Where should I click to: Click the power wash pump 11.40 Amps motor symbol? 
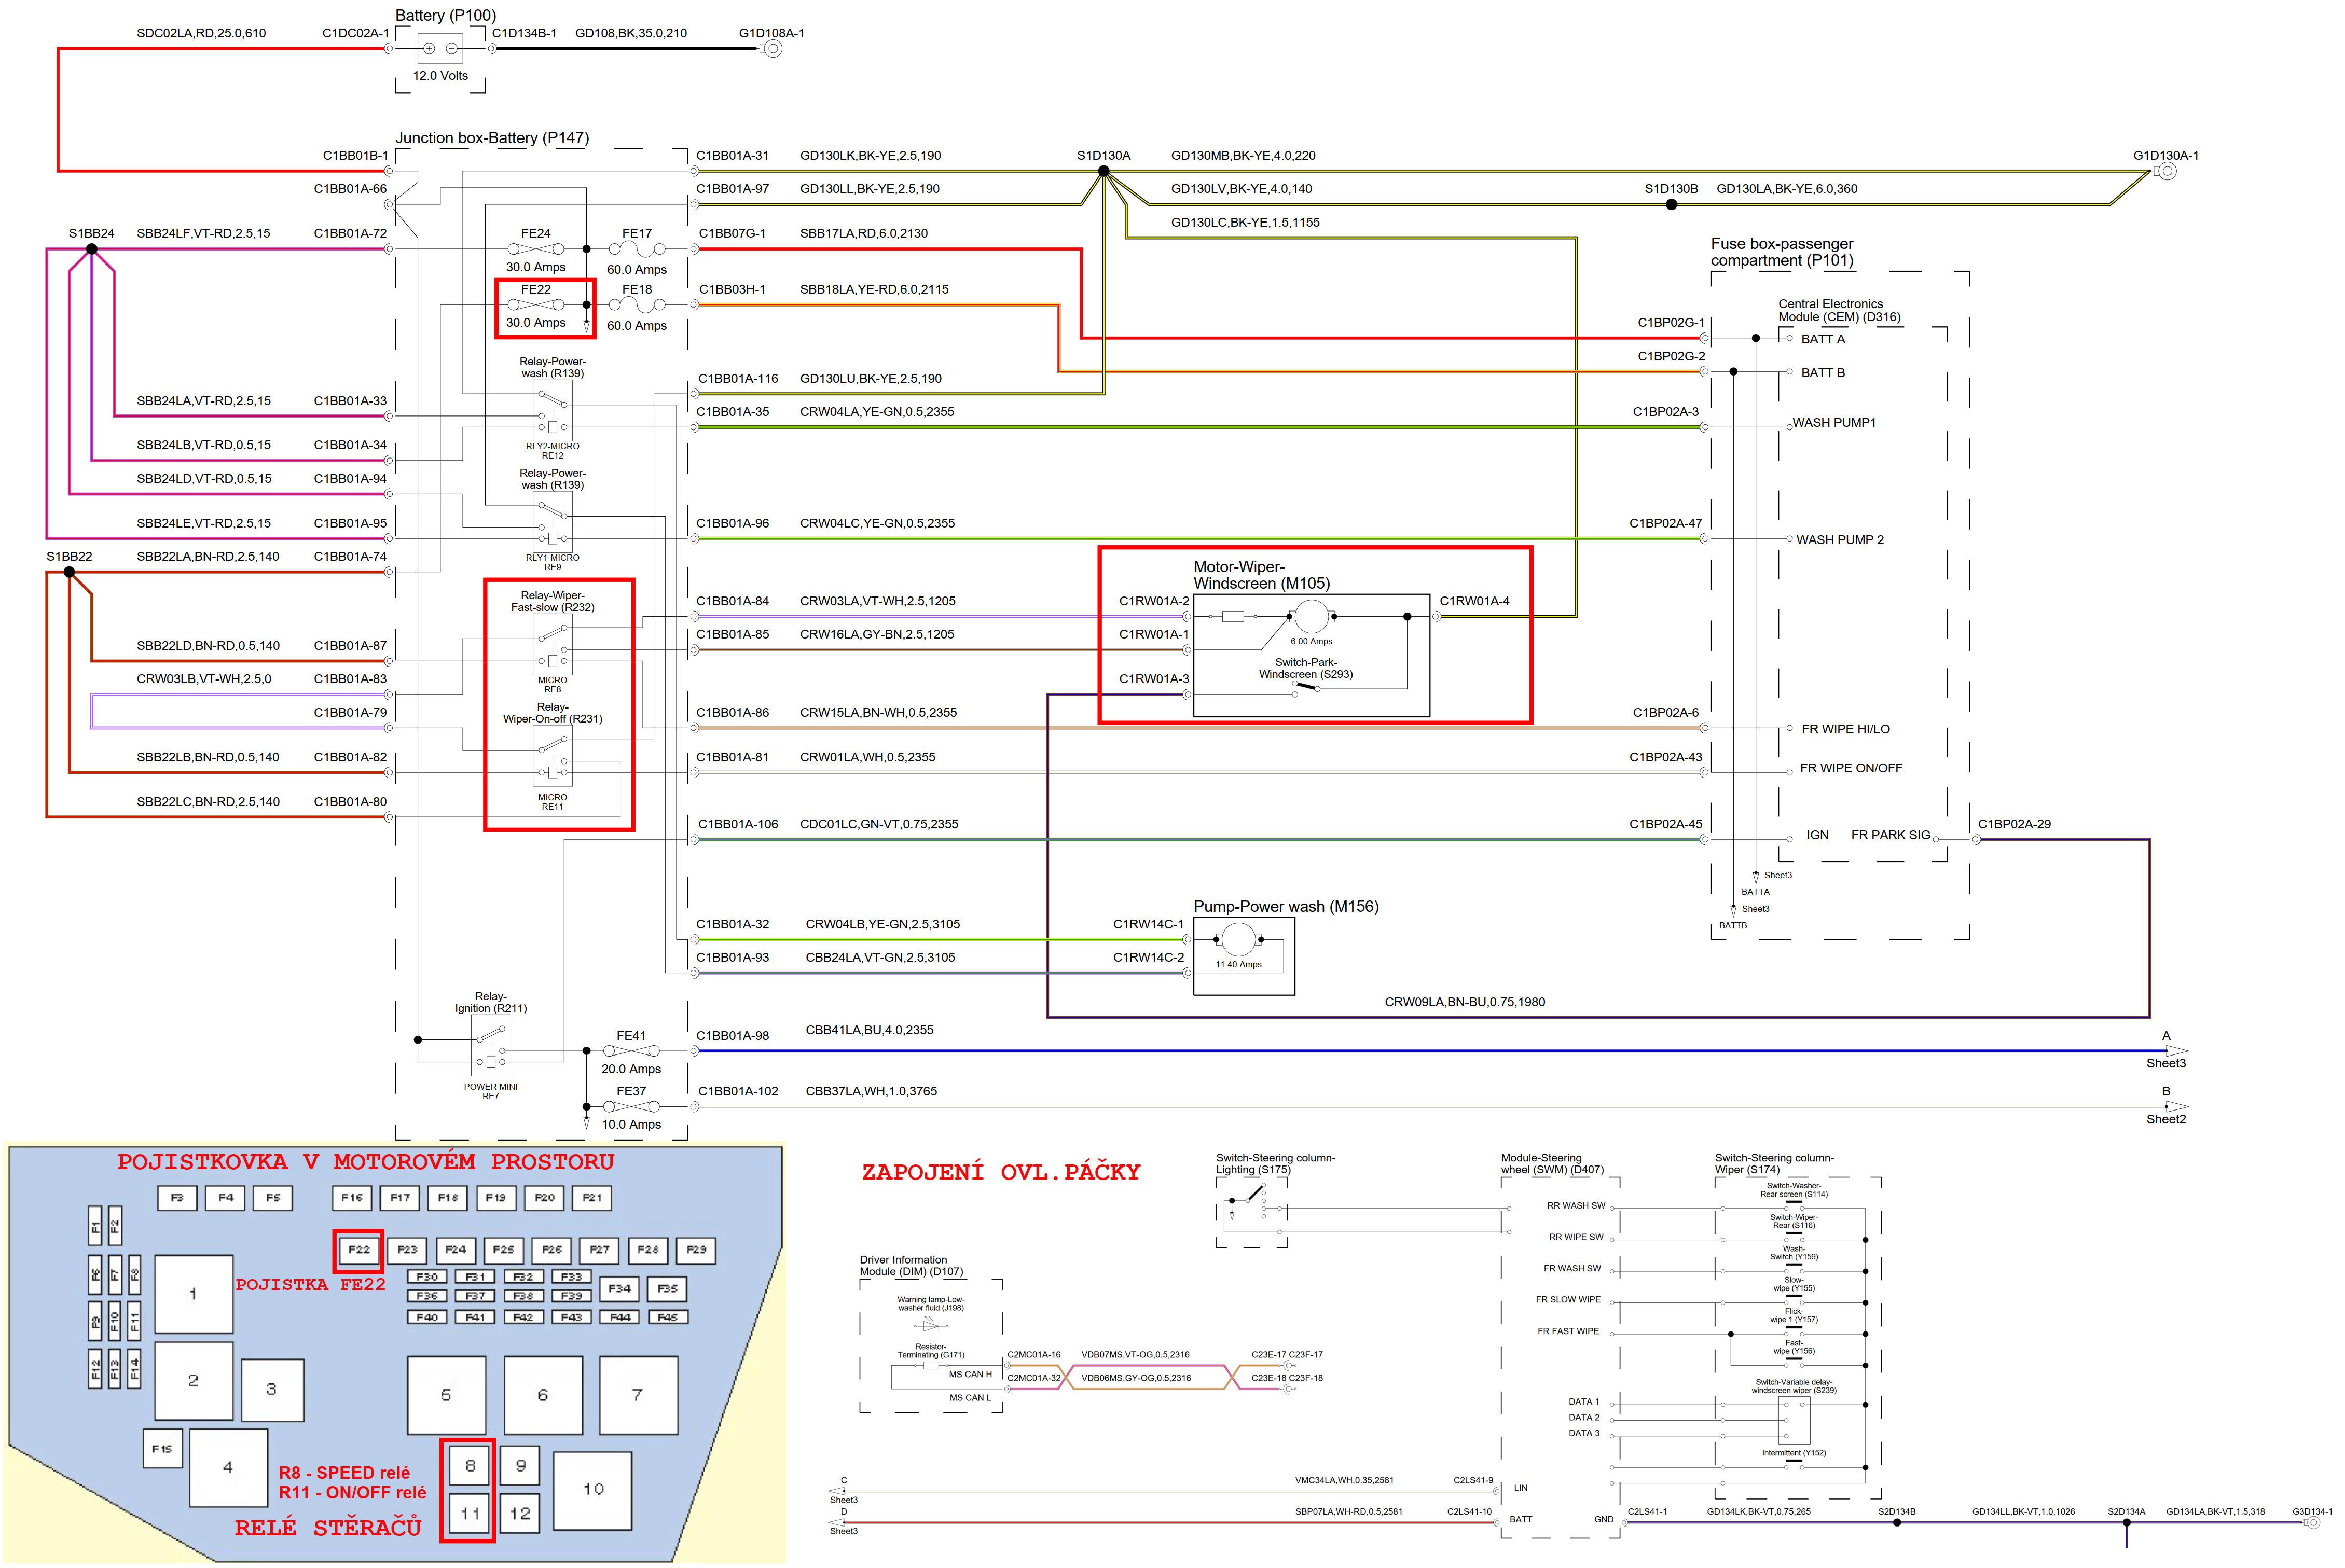click(x=1238, y=939)
